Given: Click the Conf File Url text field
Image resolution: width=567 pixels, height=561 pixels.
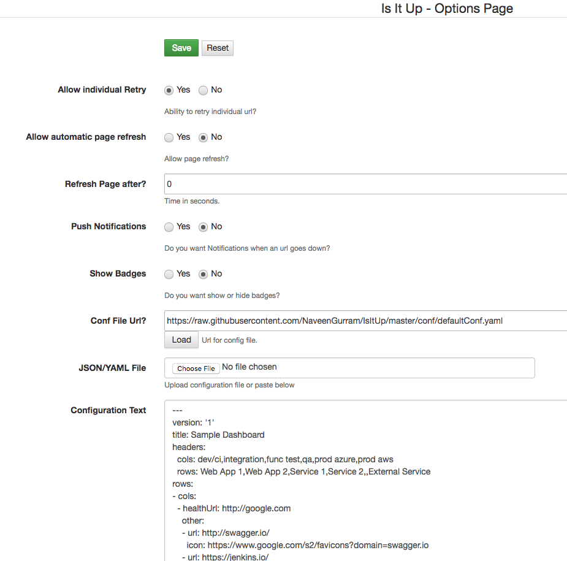Looking at the screenshot, I should tap(365, 321).
